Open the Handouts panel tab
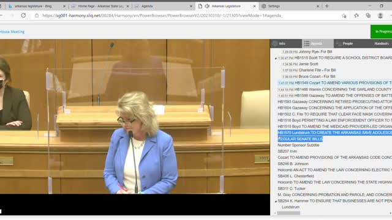 [x=381, y=43]
